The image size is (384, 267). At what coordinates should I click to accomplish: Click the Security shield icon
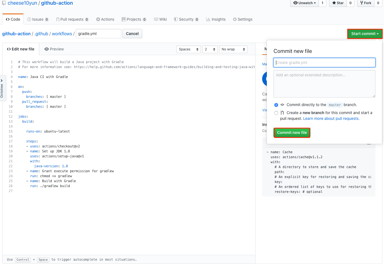pos(176,19)
